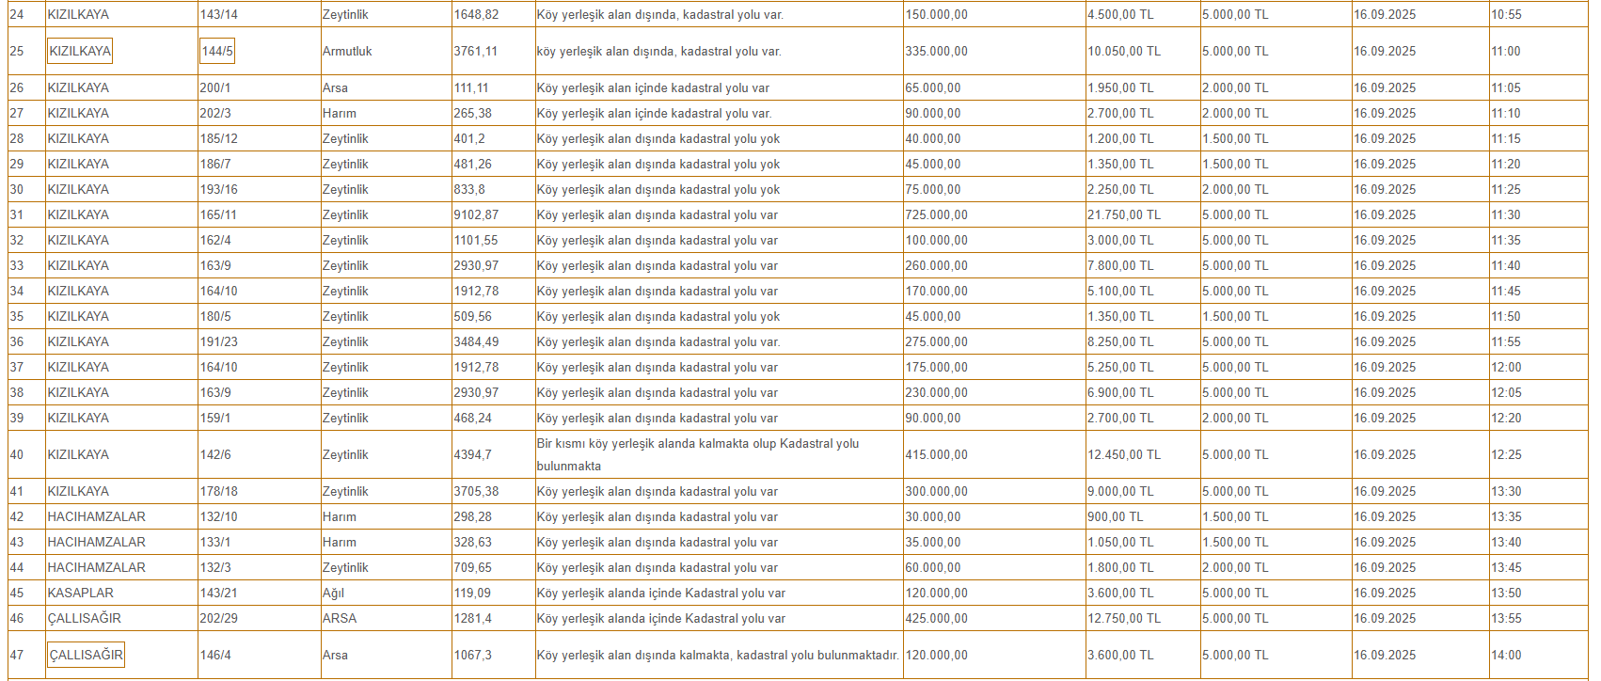This screenshot has height=681, width=1601.
Task: Select time 11:00
Action: click(1506, 51)
